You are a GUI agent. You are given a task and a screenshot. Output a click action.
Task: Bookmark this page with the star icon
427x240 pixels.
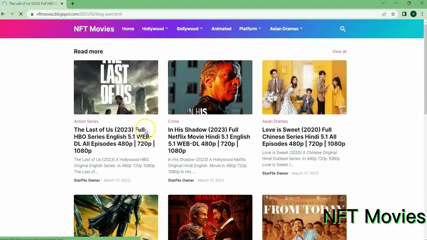click(393, 14)
